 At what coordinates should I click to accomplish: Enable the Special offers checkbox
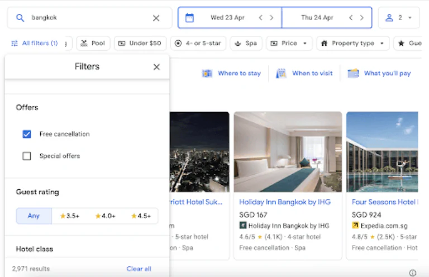pos(27,156)
